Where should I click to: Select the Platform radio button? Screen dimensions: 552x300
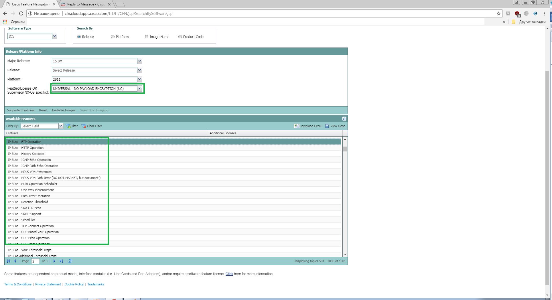click(113, 37)
